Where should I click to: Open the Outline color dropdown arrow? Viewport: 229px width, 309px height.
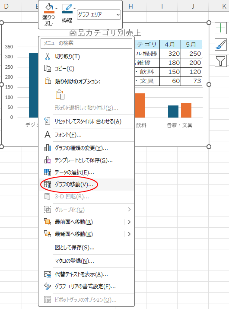[x=74, y=8]
